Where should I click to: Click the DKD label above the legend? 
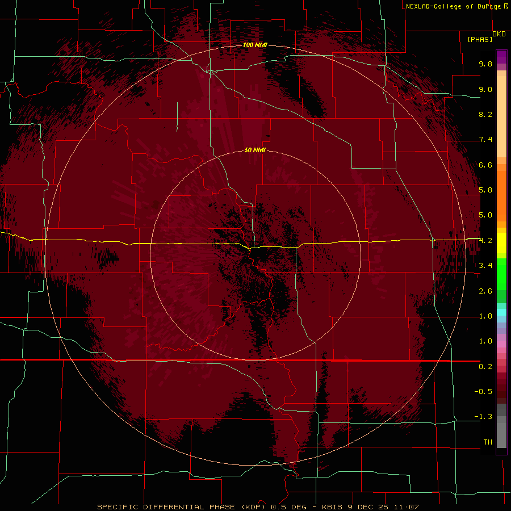499,34
